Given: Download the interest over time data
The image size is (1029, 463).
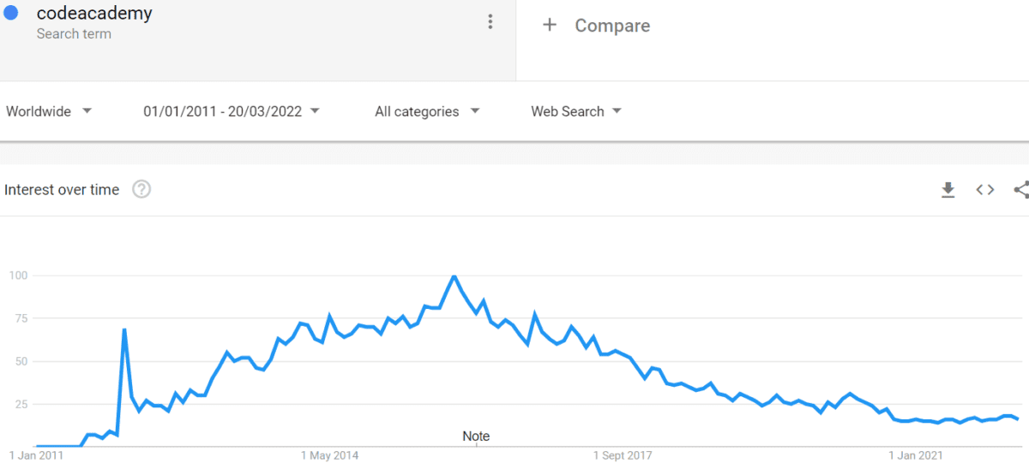Looking at the screenshot, I should [948, 190].
